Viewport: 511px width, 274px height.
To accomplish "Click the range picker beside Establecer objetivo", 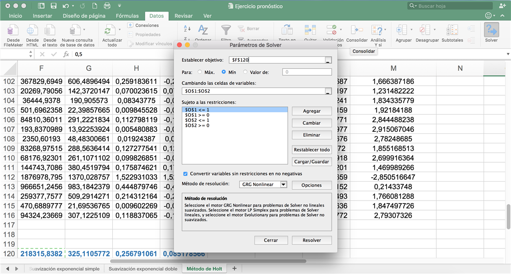I will (328, 60).
